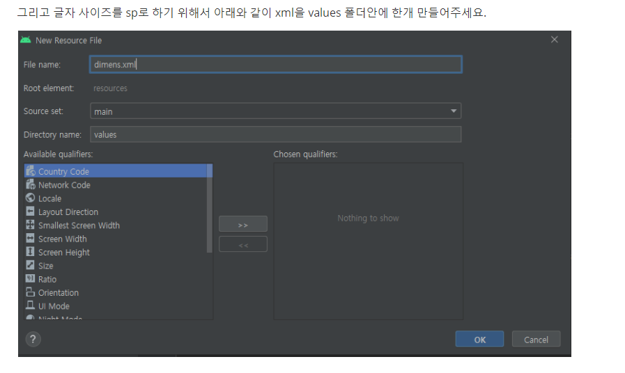Select Screen Height qualifier row

116,253
